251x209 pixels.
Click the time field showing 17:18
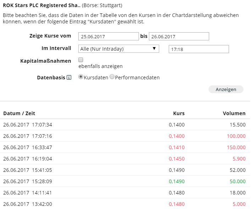(199, 49)
